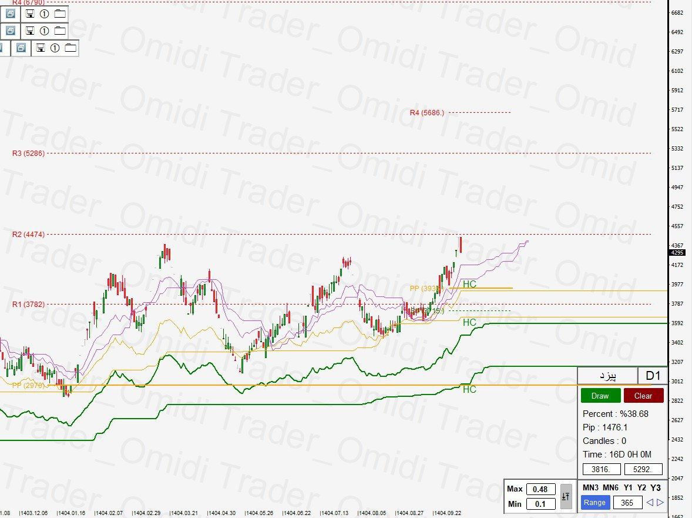Click the folder icon in the third toolbar row
The width and height of the screenshot is (692, 518).
tap(69, 48)
